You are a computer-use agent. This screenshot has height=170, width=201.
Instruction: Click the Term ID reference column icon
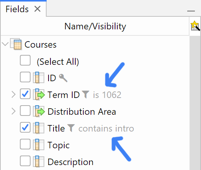click(39, 95)
